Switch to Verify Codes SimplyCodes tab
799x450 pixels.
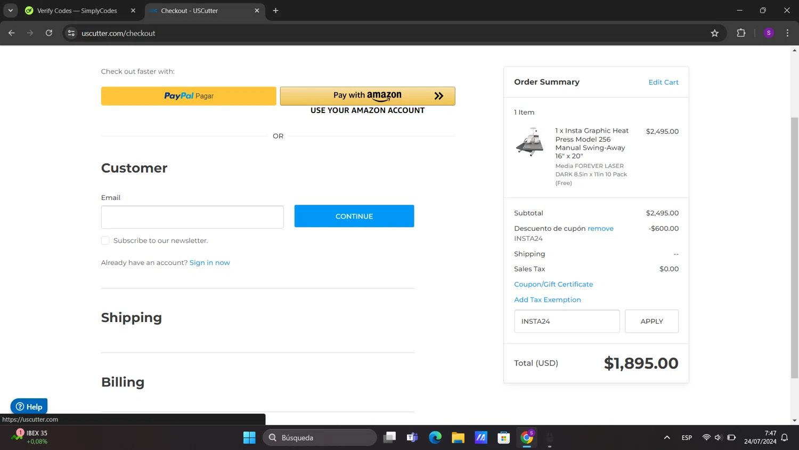[76, 11]
